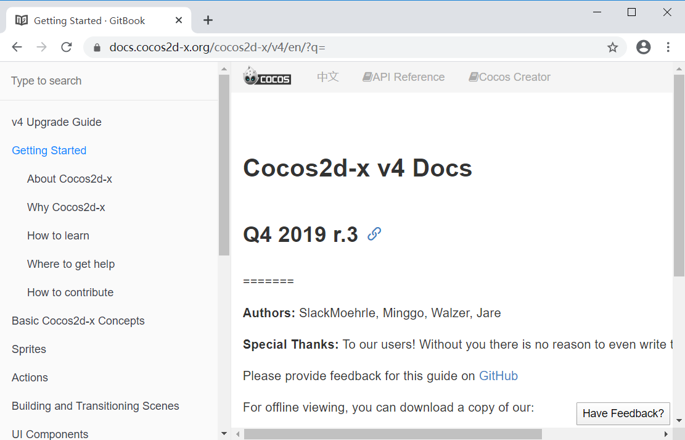Open the Sprites chapter

click(29, 349)
